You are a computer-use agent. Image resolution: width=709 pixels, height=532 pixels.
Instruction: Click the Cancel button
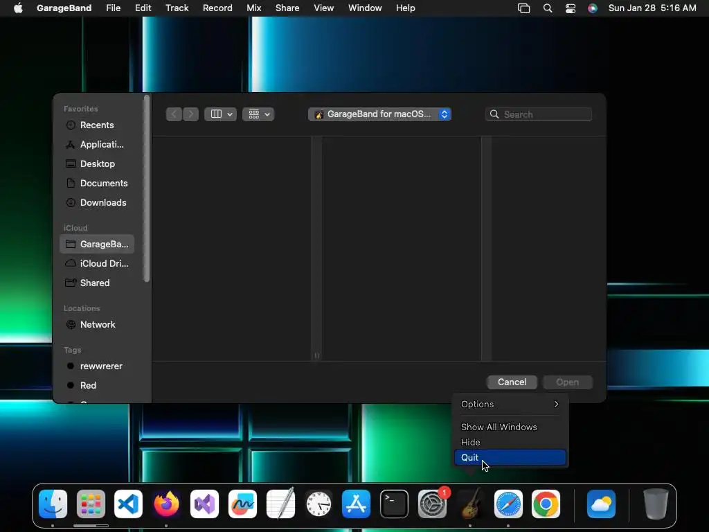coord(512,382)
